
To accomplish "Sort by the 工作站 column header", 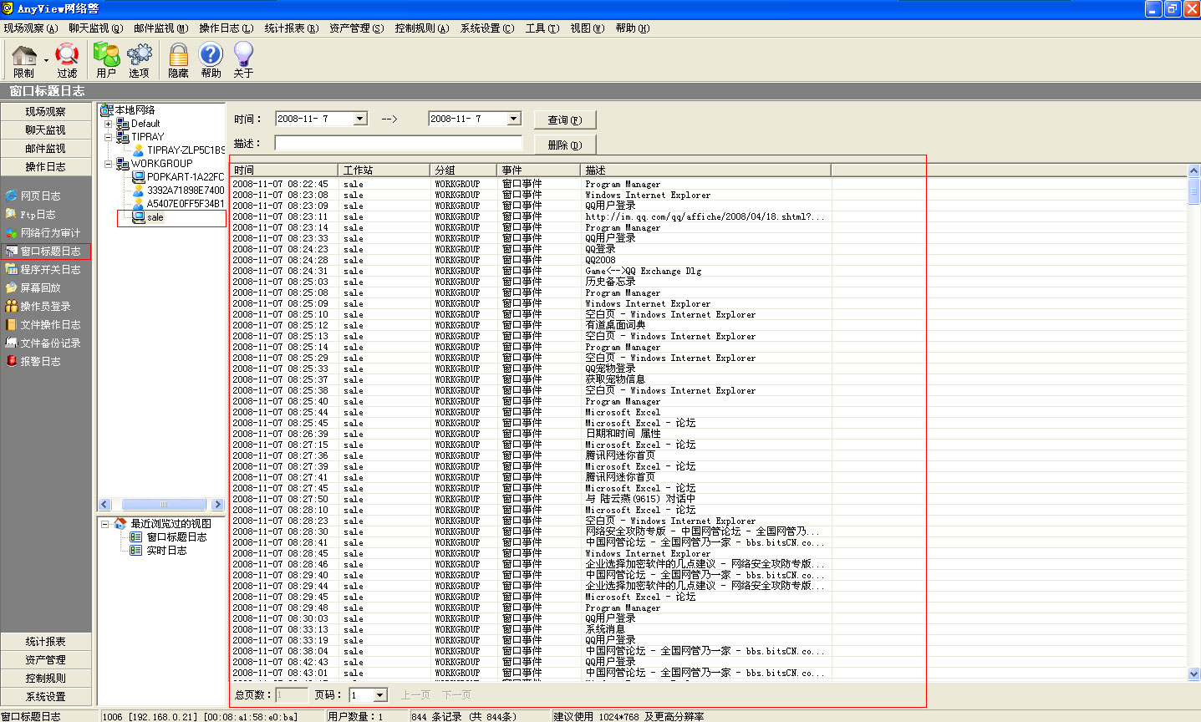I will (384, 170).
